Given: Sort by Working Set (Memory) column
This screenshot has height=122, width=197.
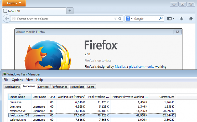Looking at the screenshot, I should coord(71,97).
